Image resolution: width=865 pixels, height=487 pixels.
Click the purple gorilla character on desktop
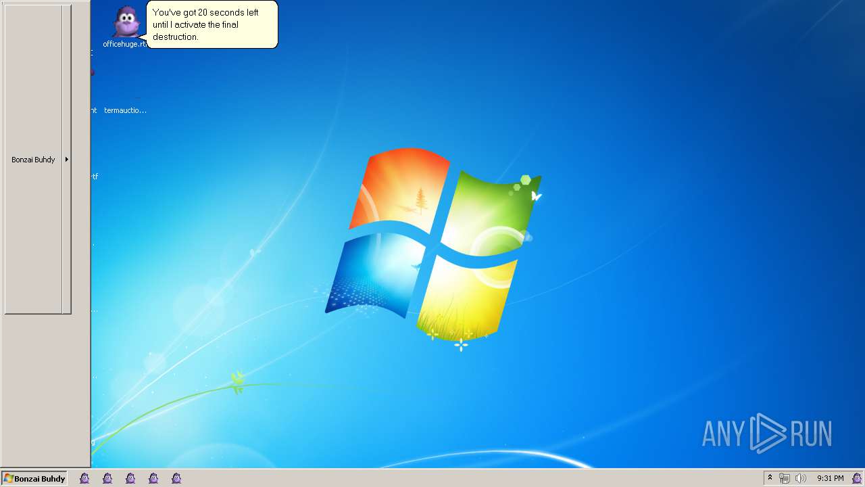pos(126,22)
